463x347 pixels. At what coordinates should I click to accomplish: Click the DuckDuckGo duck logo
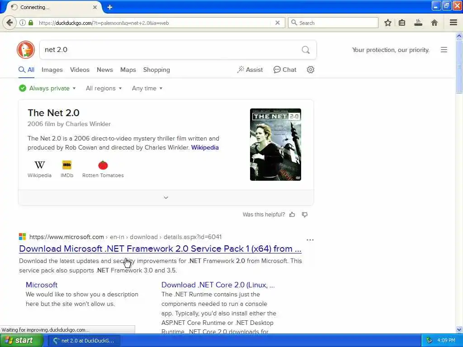[x=26, y=50]
